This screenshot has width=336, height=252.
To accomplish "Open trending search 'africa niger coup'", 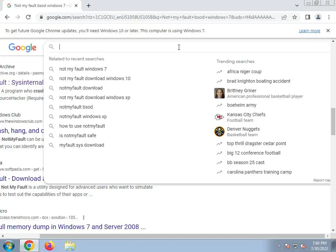I will click(244, 72).
